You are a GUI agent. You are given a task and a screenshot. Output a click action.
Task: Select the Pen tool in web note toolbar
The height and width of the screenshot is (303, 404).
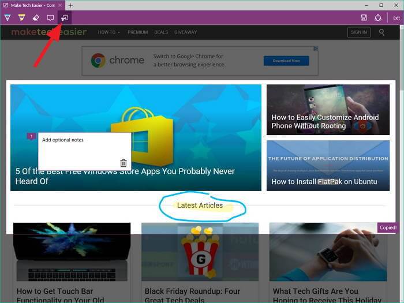click(8, 18)
